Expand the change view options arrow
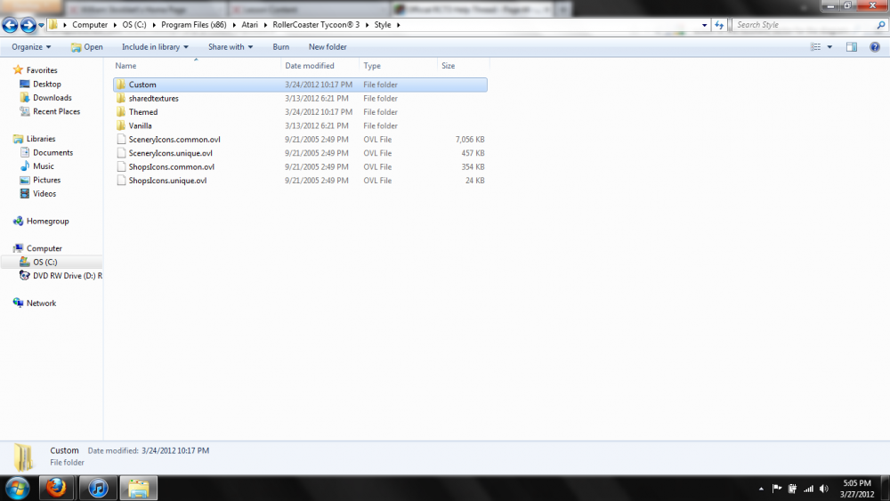 tap(829, 47)
